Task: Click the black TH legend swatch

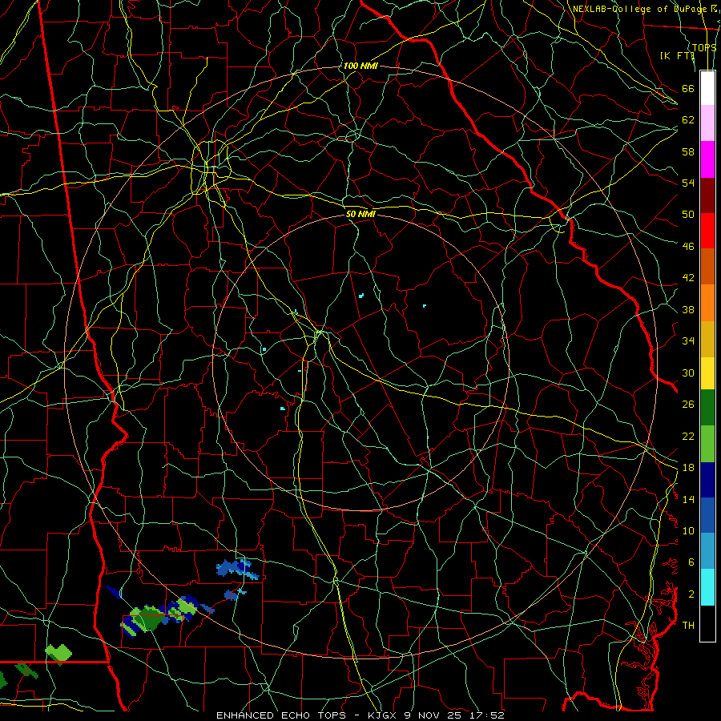Action: tap(707, 622)
